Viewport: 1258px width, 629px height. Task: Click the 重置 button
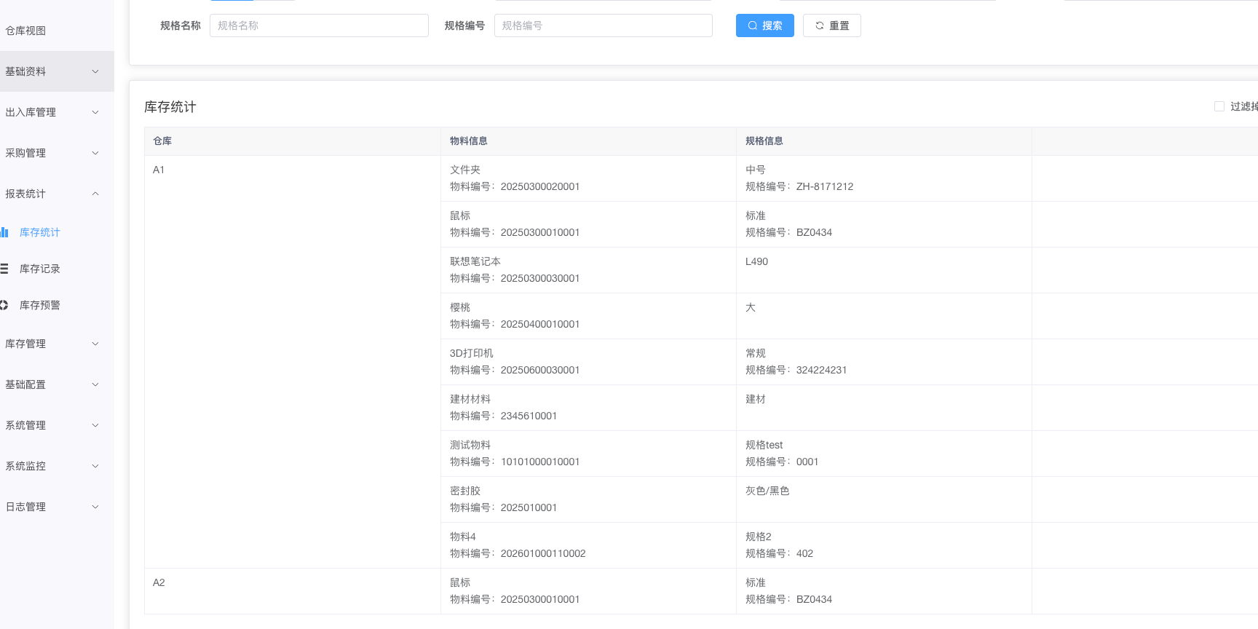click(x=832, y=25)
